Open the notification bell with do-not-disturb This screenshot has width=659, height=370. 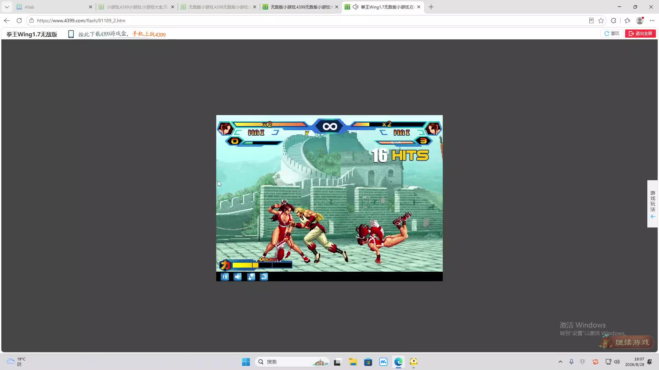tap(650, 362)
